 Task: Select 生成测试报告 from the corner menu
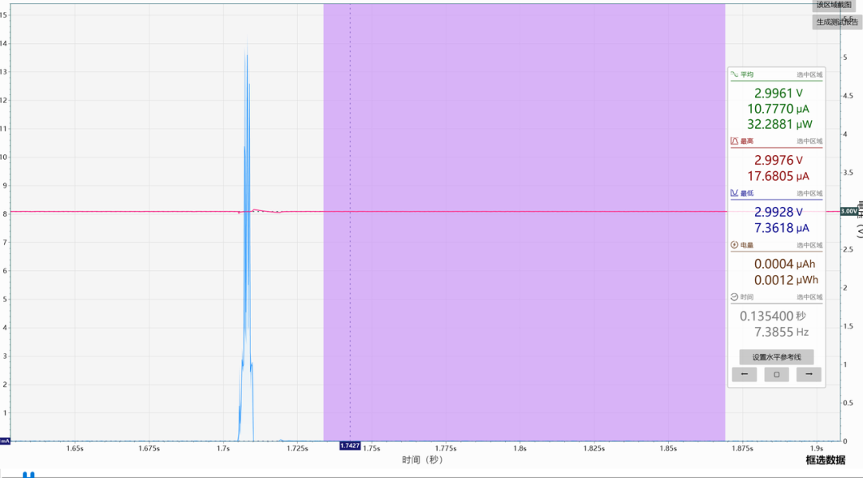(x=836, y=22)
